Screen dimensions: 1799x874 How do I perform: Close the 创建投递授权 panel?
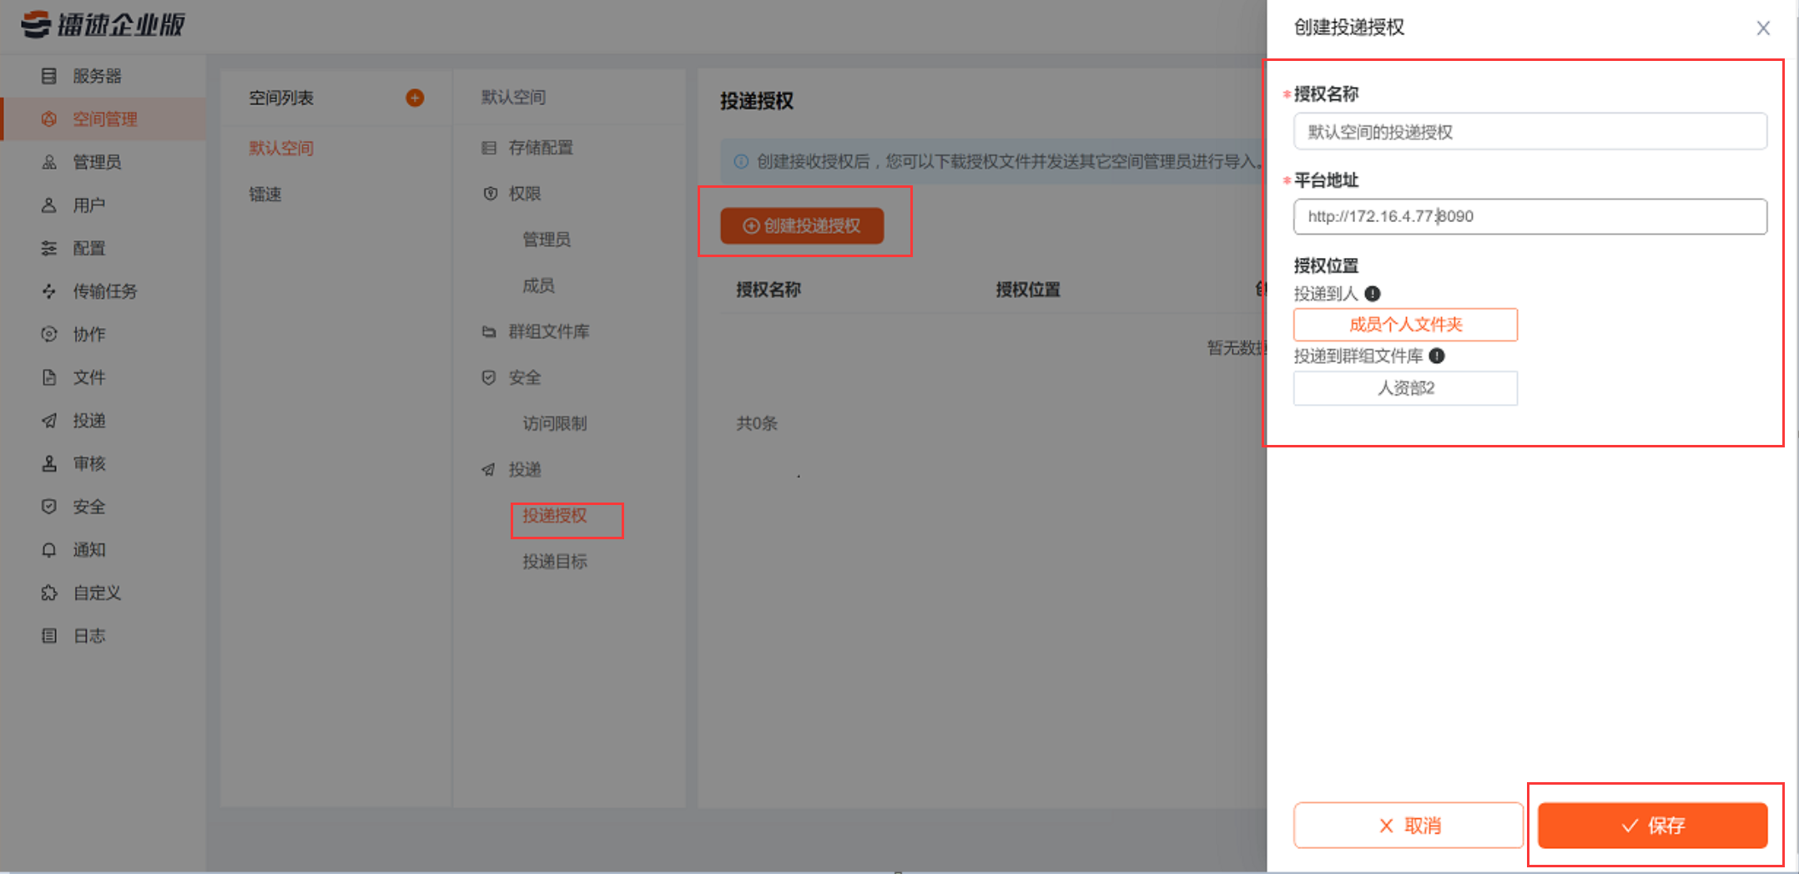[x=1762, y=28]
